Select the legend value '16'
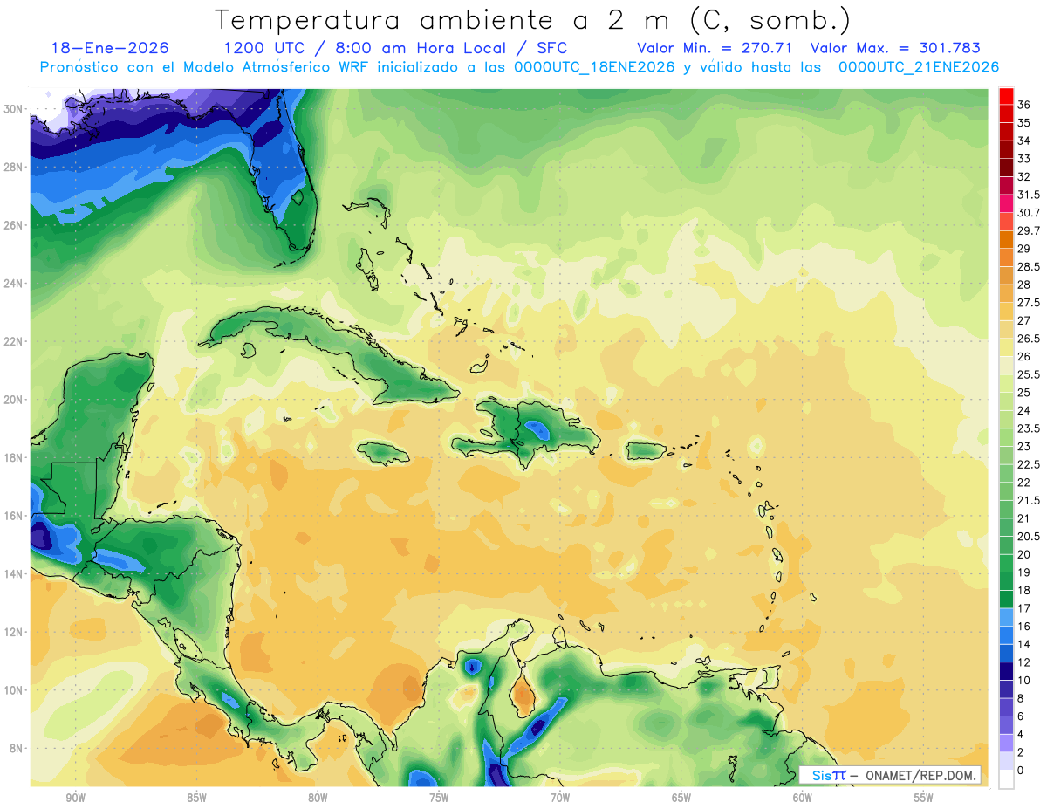This screenshot has height=809, width=1047. pyautogui.click(x=1023, y=627)
